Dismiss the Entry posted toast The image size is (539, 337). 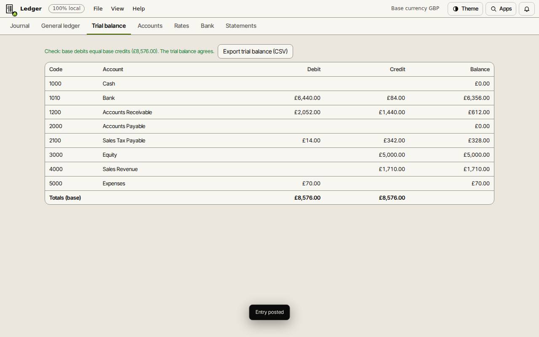tap(269, 312)
